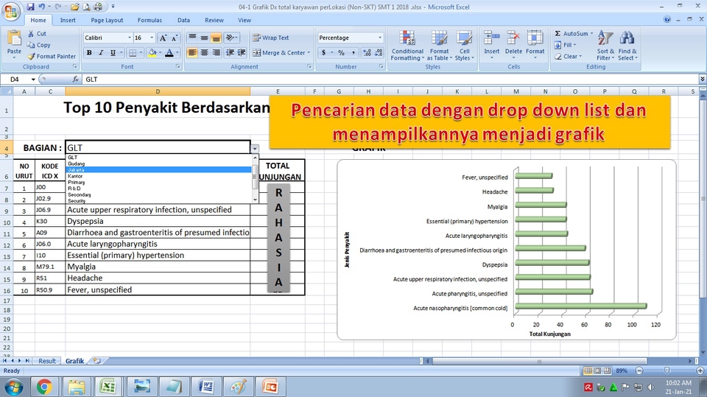Open Word from the taskbar

pos(206,387)
